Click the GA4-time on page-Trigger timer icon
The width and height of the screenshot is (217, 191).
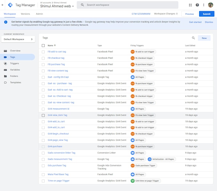[x=132, y=181]
